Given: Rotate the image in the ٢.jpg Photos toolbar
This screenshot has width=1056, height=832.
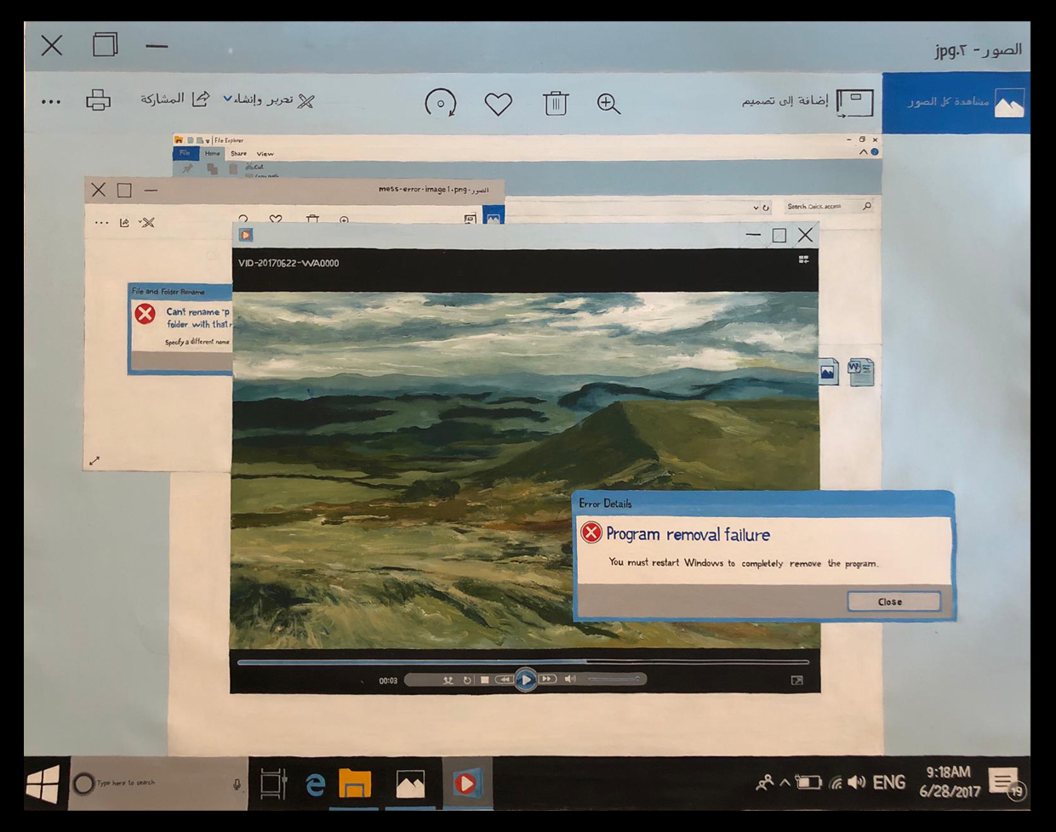Looking at the screenshot, I should point(440,103).
